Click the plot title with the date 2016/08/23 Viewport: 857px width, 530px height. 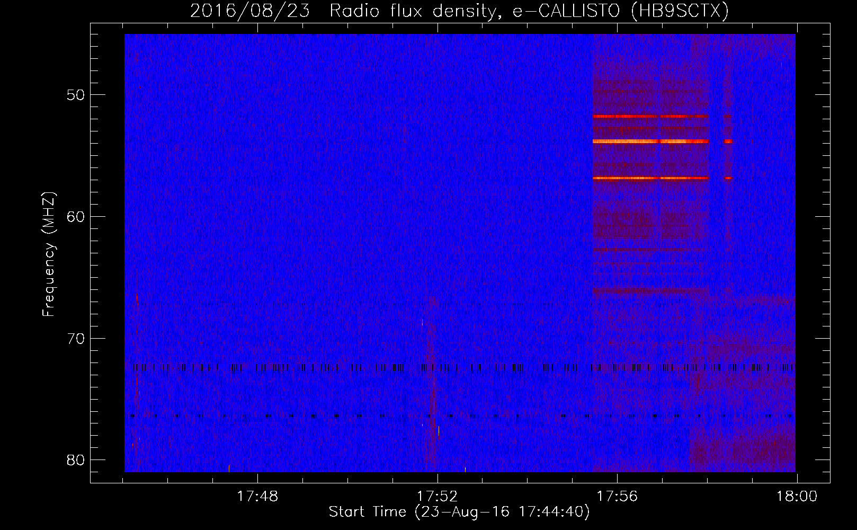459,11
